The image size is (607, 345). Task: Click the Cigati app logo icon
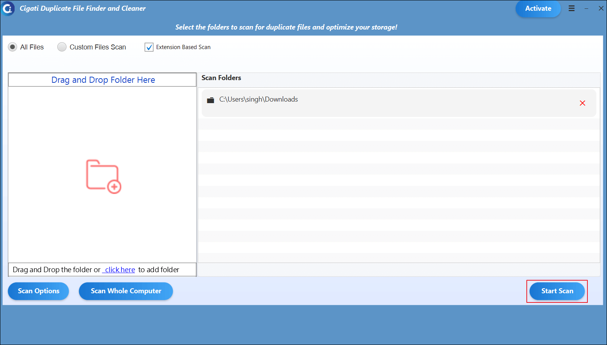(8, 8)
